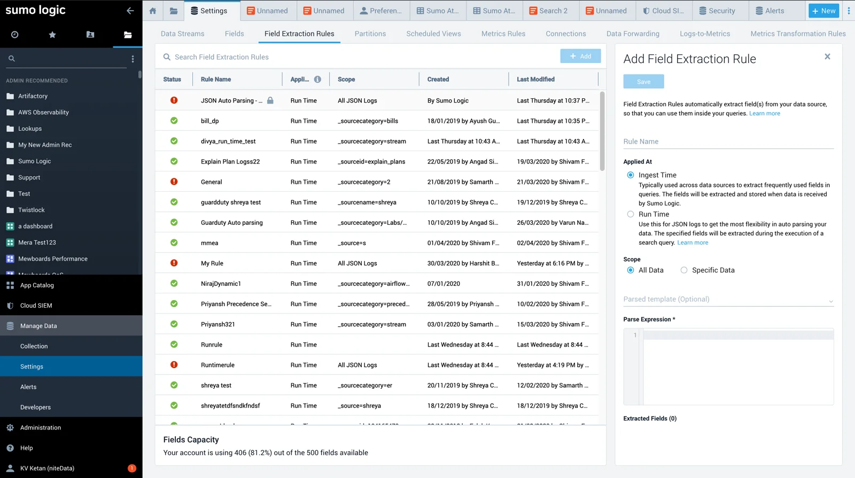Switch to the Data Streams tab

click(182, 34)
